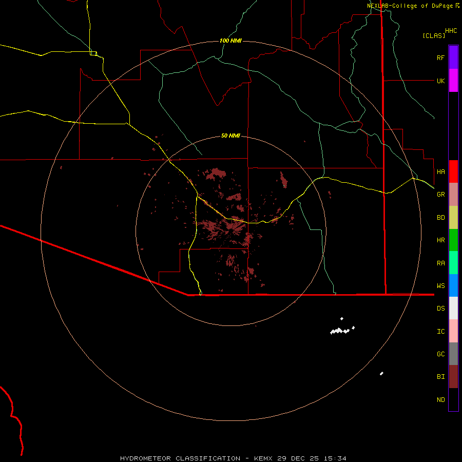This screenshot has width=462, height=462.
Task: Click the 100 NMI range ring label
Action: (230, 41)
